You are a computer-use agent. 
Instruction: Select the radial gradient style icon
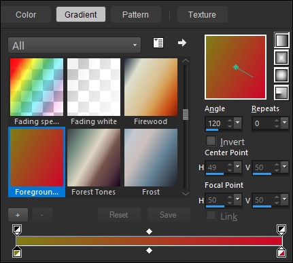pos(281,92)
